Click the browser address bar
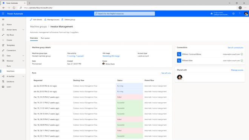This screenshot has width=249, height=140. pyautogui.click(x=127, y=8)
